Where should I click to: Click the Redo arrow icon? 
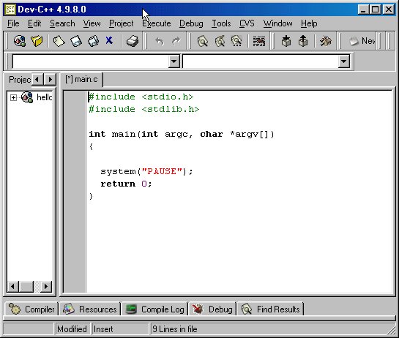click(176, 41)
